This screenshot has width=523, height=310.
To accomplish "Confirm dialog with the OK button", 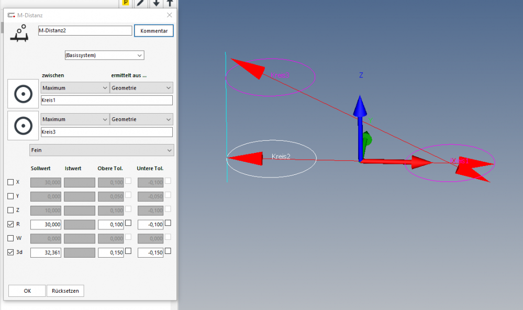I will click(x=27, y=291).
